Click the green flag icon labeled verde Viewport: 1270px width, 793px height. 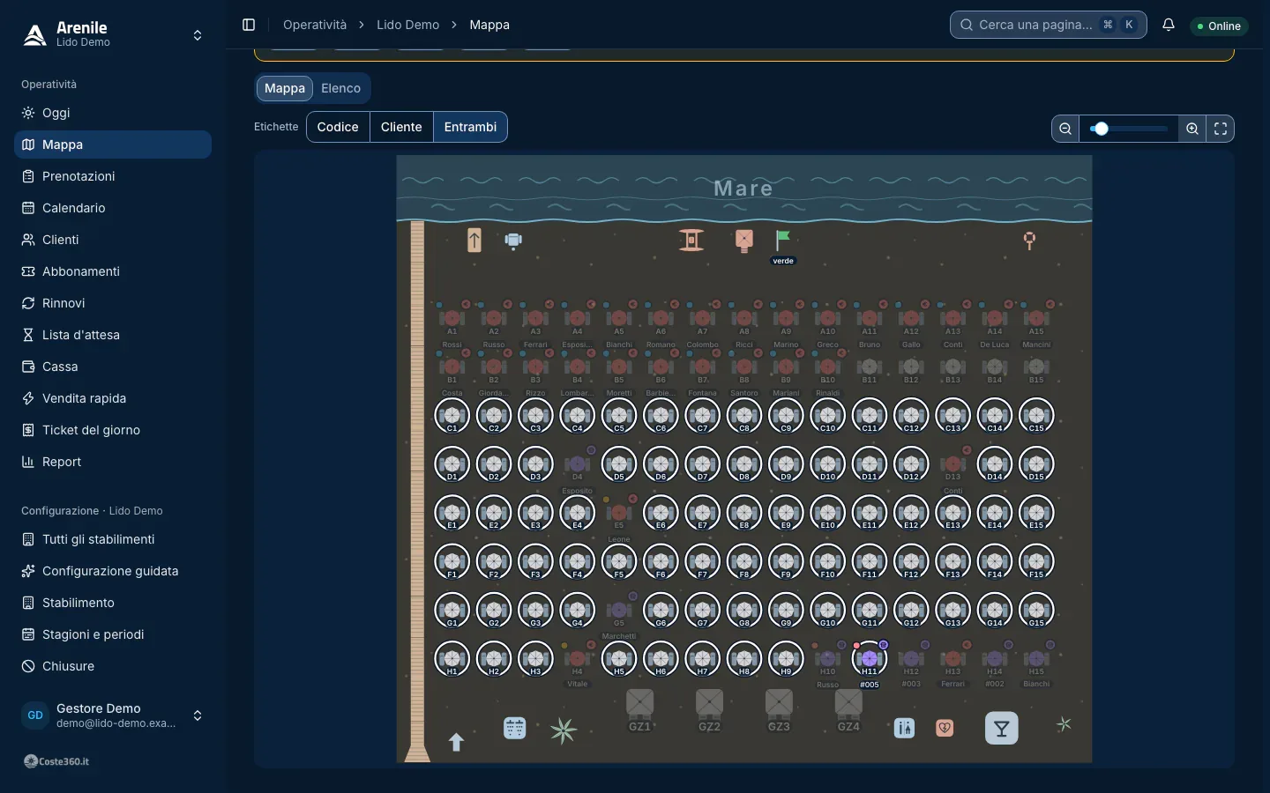coord(782,239)
